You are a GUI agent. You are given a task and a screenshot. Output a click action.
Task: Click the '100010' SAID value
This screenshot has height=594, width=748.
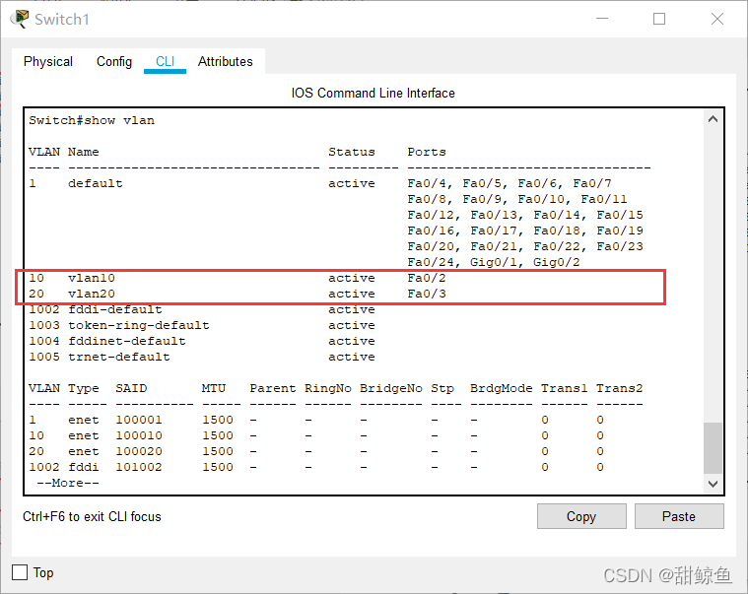pyautogui.click(x=139, y=435)
